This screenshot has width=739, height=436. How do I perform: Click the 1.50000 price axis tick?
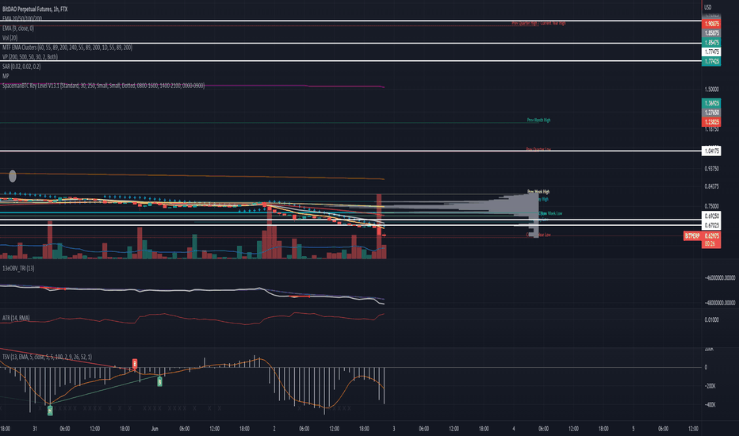(x=712, y=89)
